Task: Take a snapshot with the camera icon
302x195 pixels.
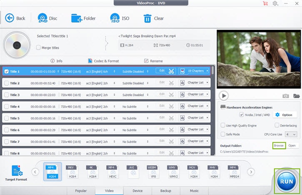Action: (x=285, y=96)
